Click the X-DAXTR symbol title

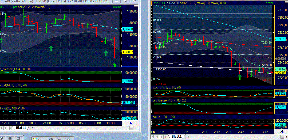174,3
